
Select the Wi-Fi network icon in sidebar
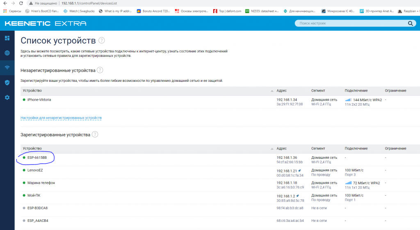(x=7, y=68)
